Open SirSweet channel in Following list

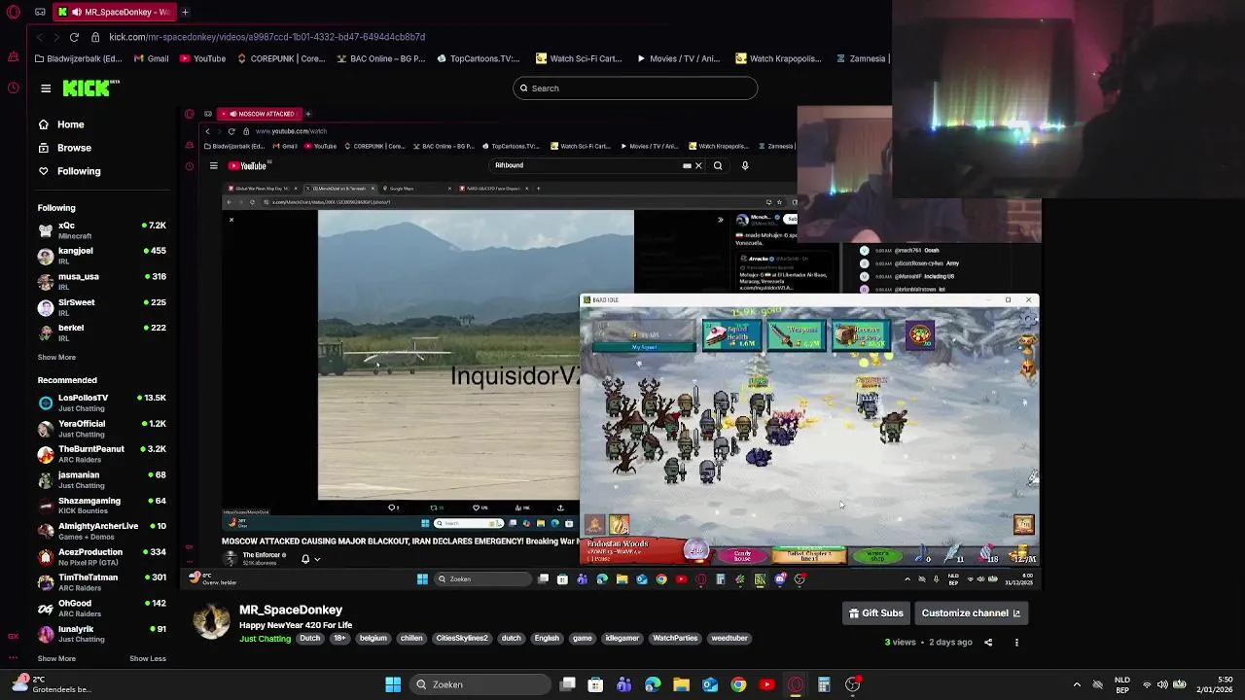[102, 307]
